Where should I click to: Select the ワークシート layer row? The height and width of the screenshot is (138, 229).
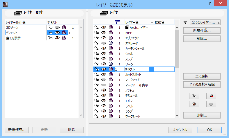[134, 116]
